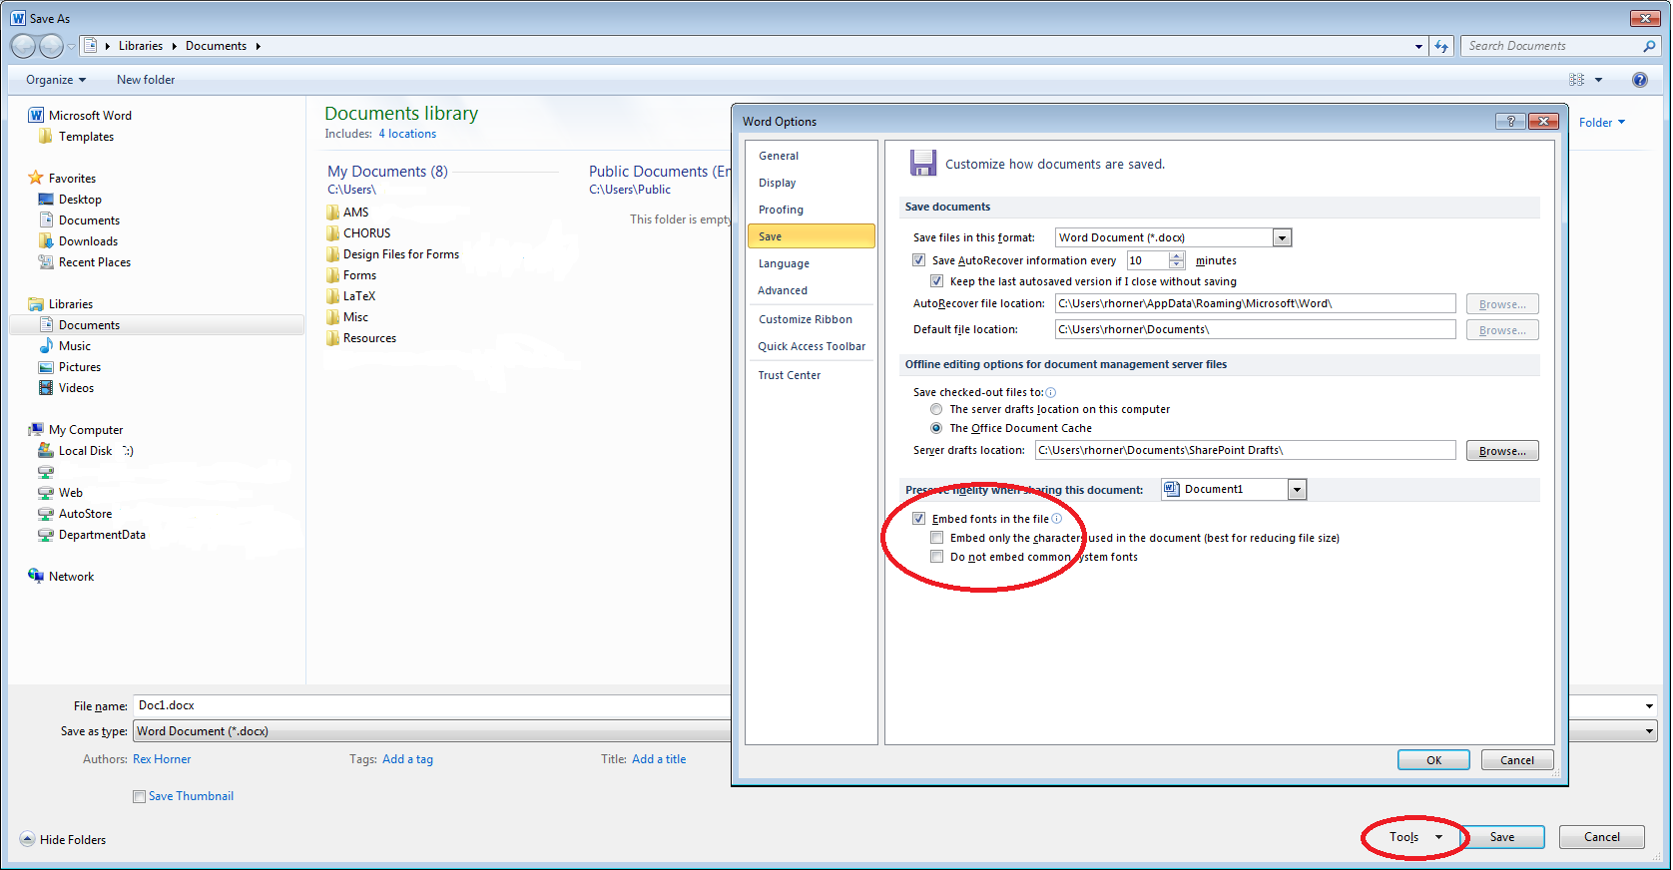Click OK in Word Options dialog
1673x870 pixels.
coord(1433,760)
